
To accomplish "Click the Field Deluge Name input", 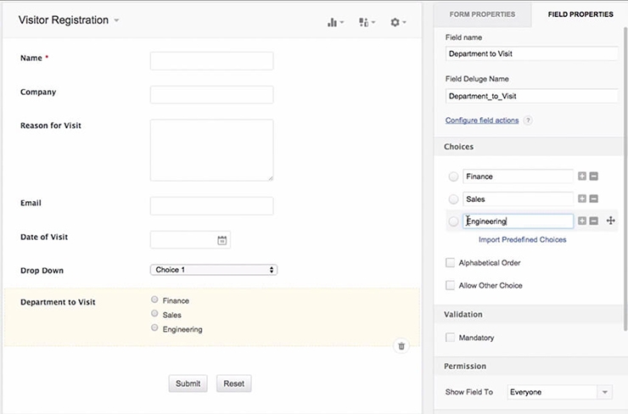I will point(531,96).
